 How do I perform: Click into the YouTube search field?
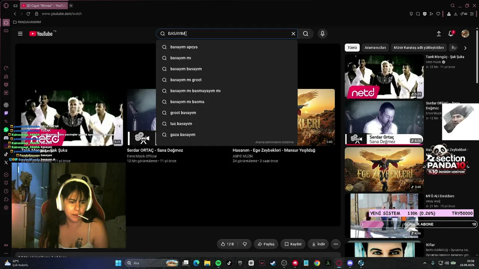[x=227, y=34]
